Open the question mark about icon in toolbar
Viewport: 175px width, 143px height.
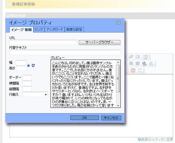146,57
